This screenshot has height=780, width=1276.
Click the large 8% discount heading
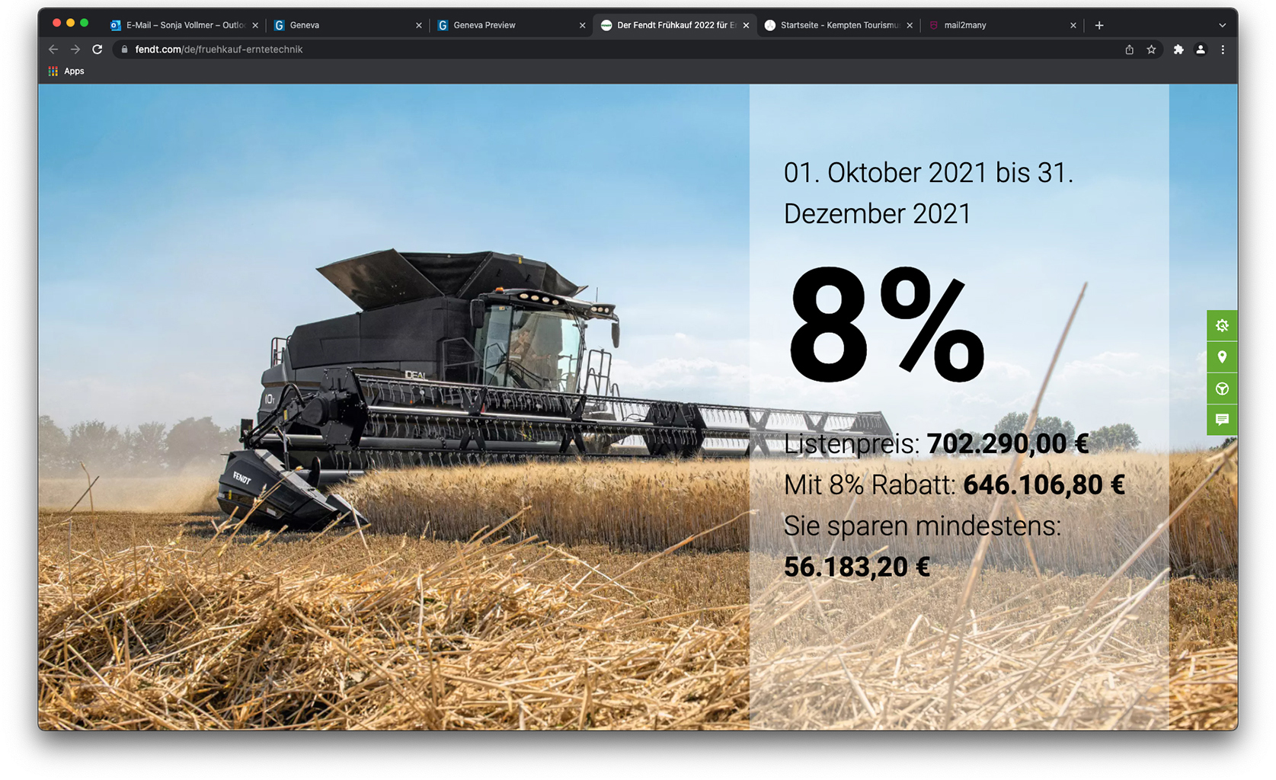pos(887,324)
